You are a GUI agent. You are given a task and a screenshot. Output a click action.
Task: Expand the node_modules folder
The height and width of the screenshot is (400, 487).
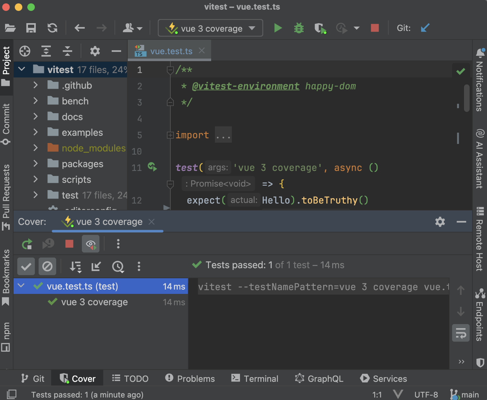(36, 148)
